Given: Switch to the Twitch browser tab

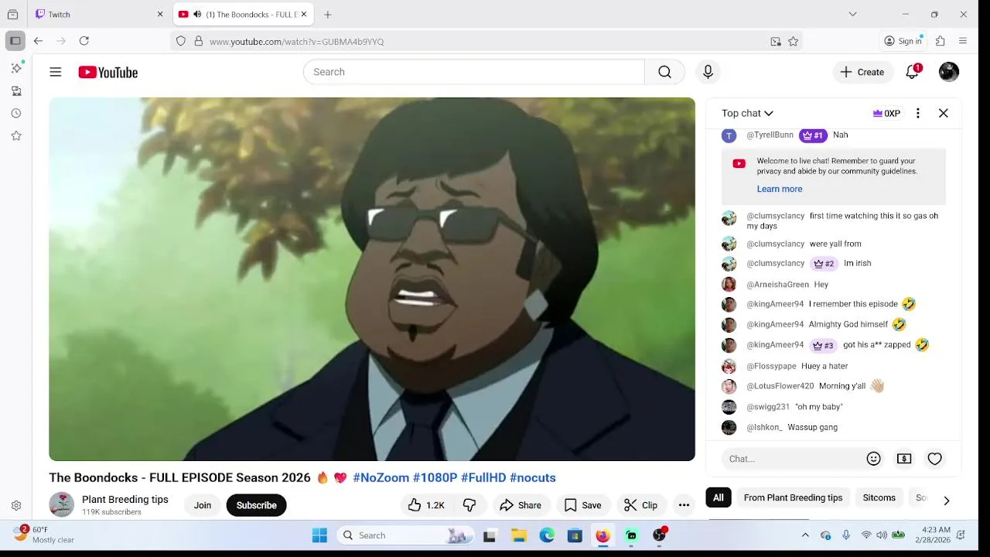Looking at the screenshot, I should pyautogui.click(x=100, y=14).
